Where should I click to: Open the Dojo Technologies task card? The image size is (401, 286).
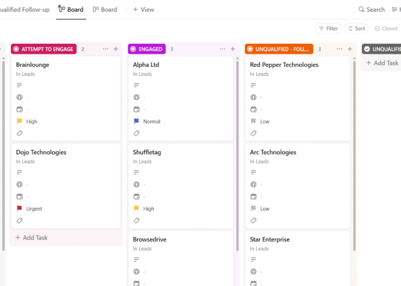(66, 186)
